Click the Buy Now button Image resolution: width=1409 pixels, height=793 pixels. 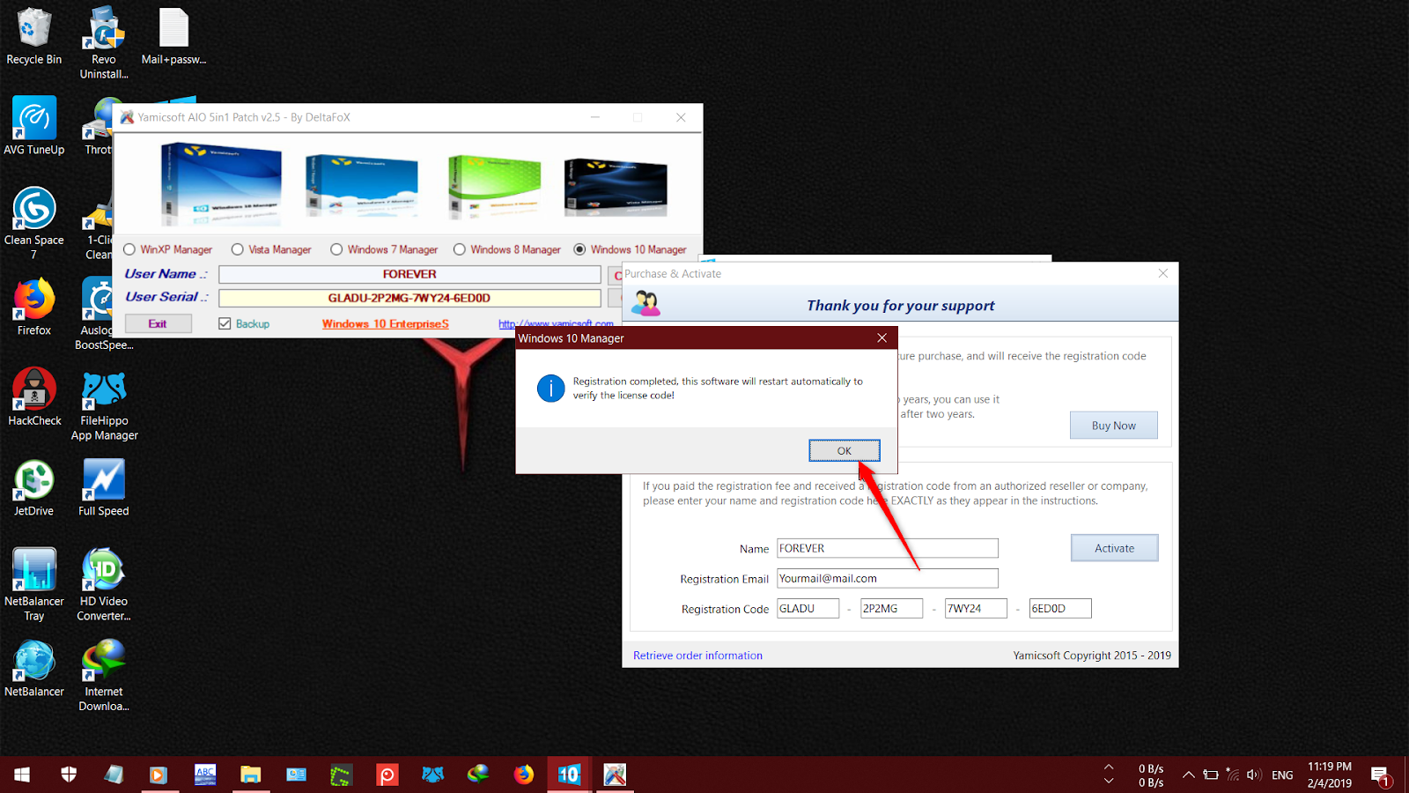[x=1113, y=426]
